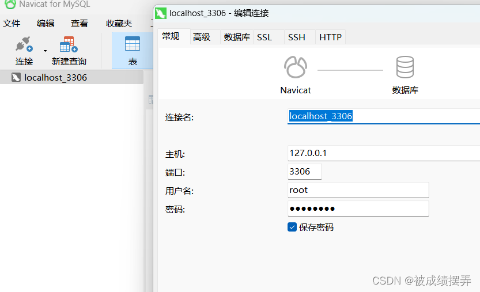This screenshot has height=292, width=480.
Task: Click the dialog title bar icon
Action: tap(161, 13)
